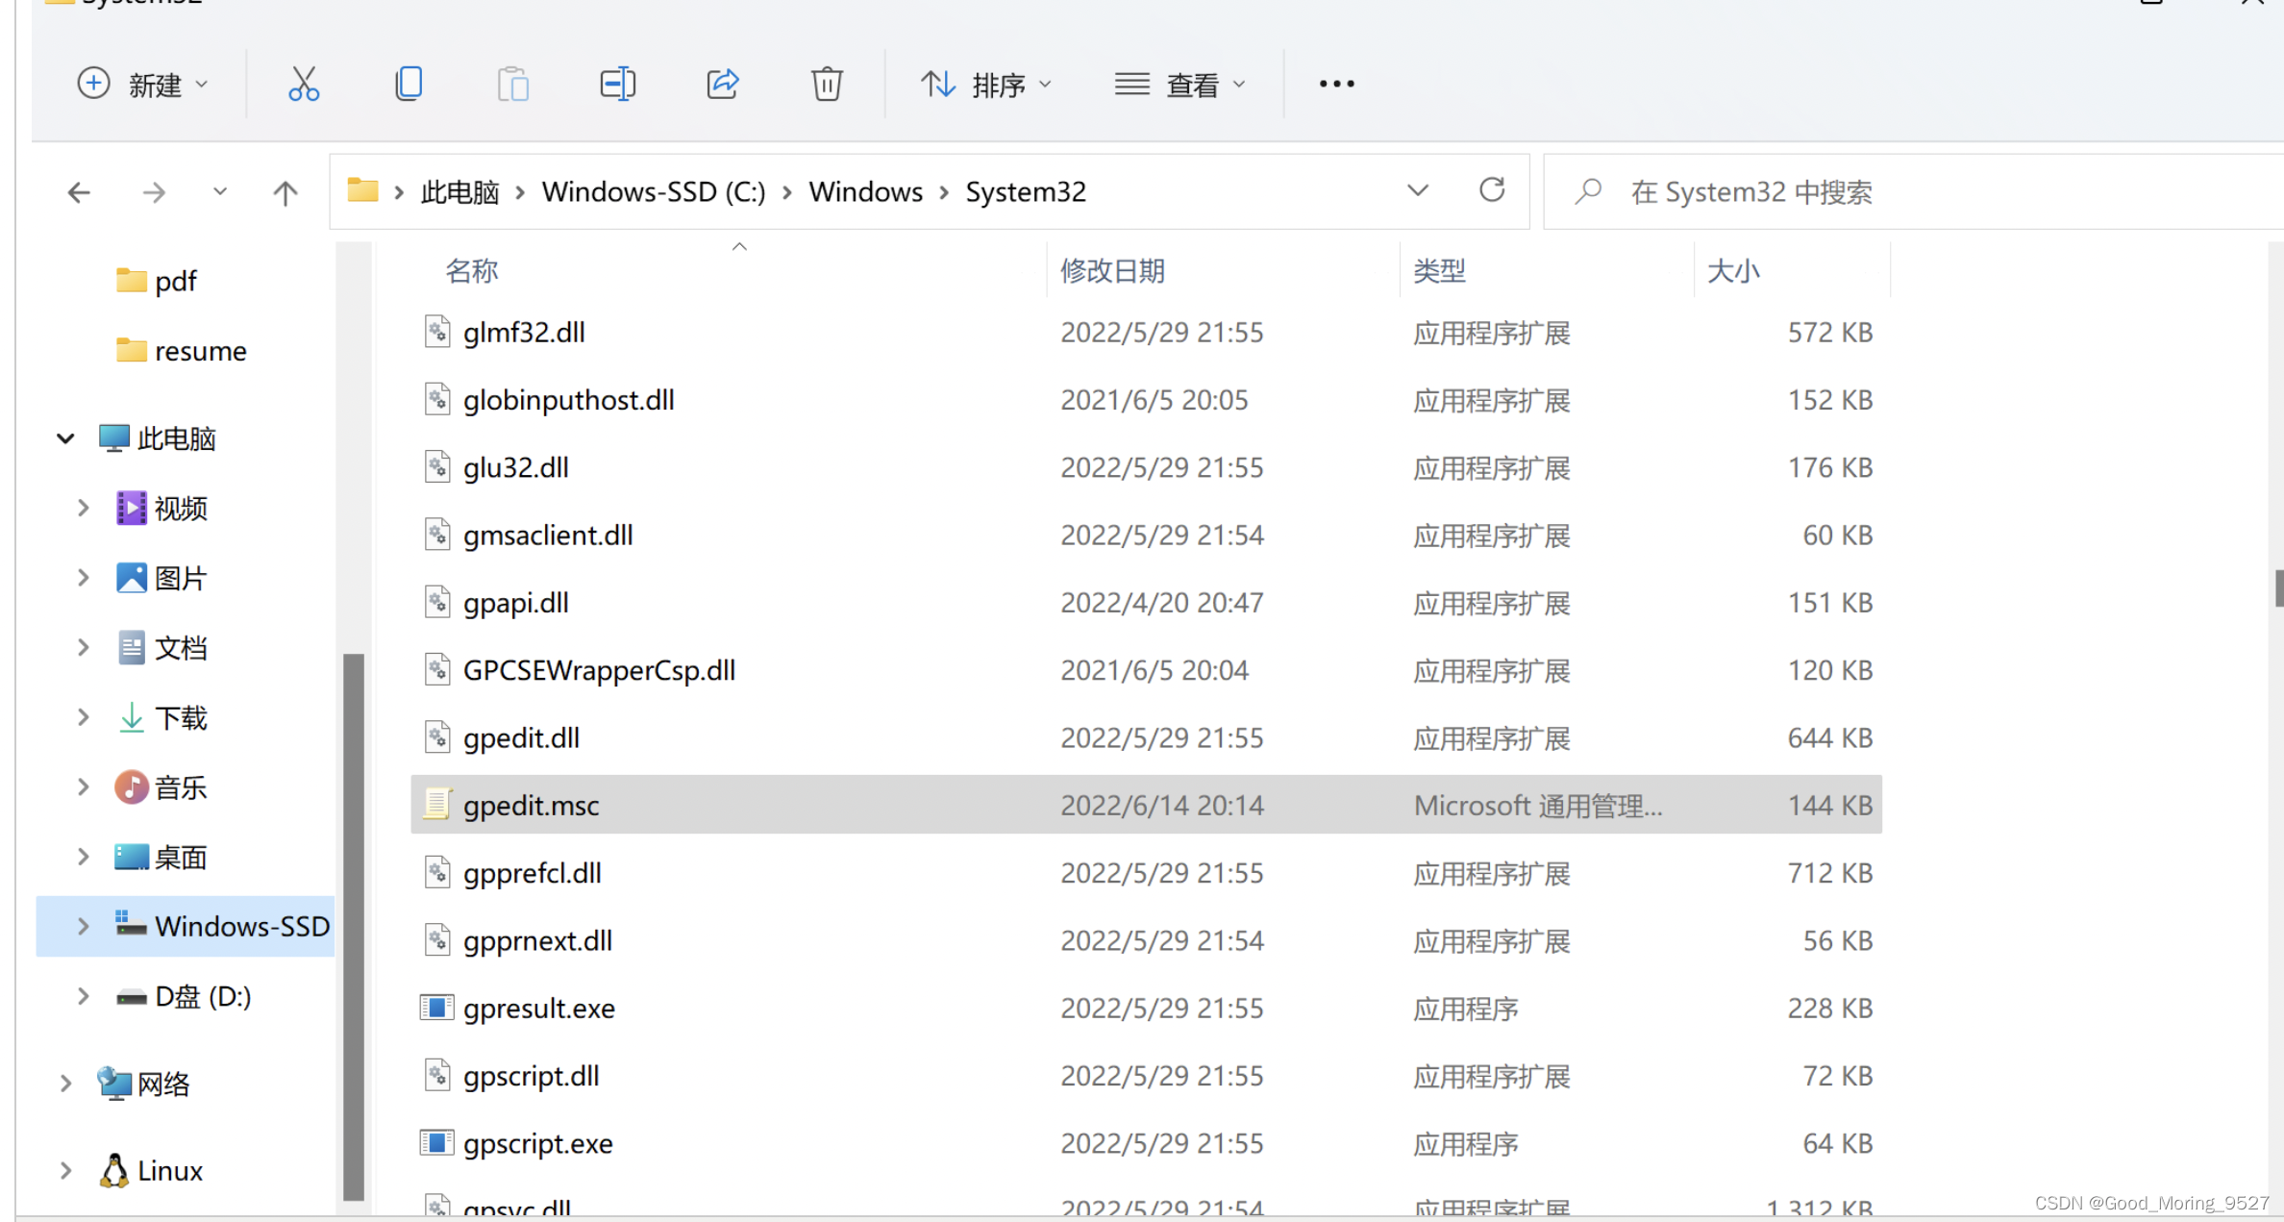Open the three-dot more options menu

[1336, 85]
